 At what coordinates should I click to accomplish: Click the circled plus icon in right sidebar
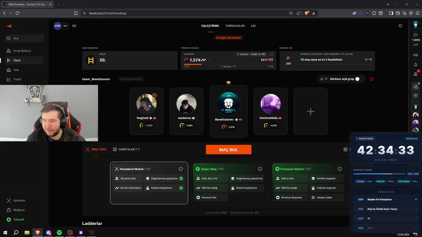[x=415, y=95]
